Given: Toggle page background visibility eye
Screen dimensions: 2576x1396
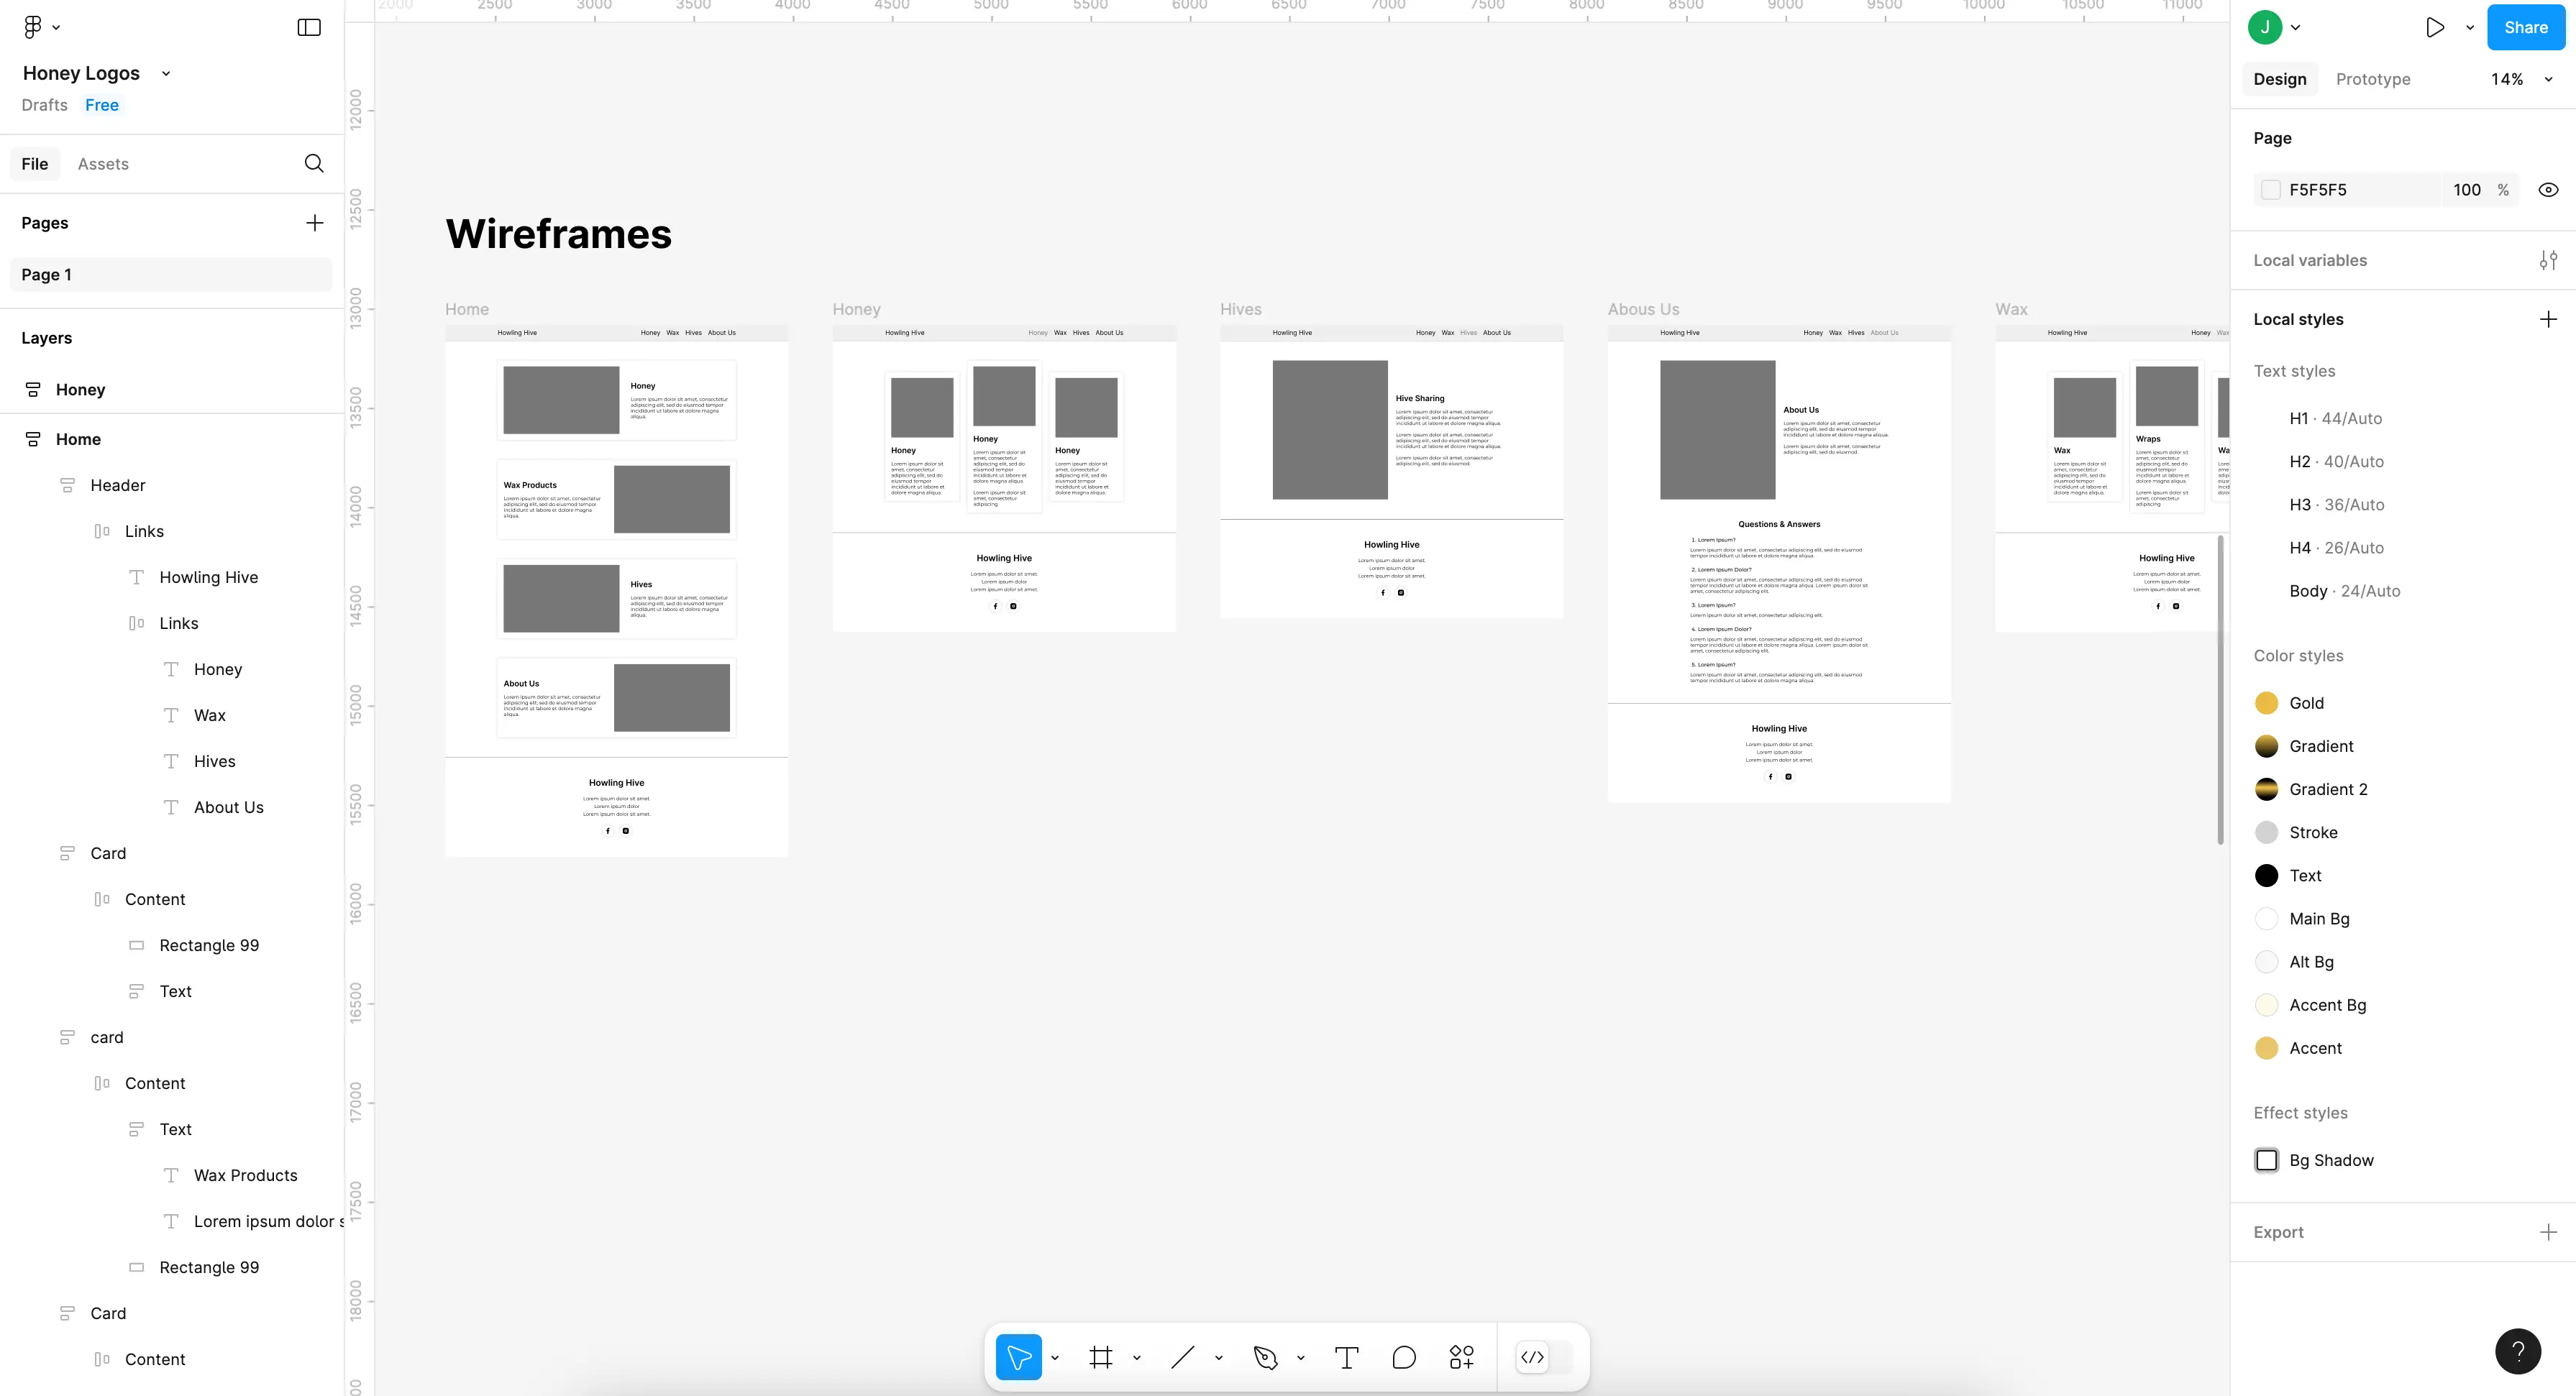Looking at the screenshot, I should click(x=2548, y=190).
